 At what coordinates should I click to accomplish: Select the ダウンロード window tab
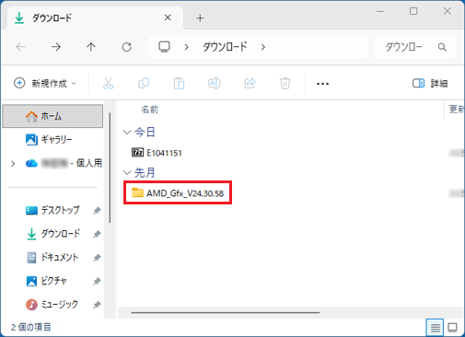tap(94, 17)
